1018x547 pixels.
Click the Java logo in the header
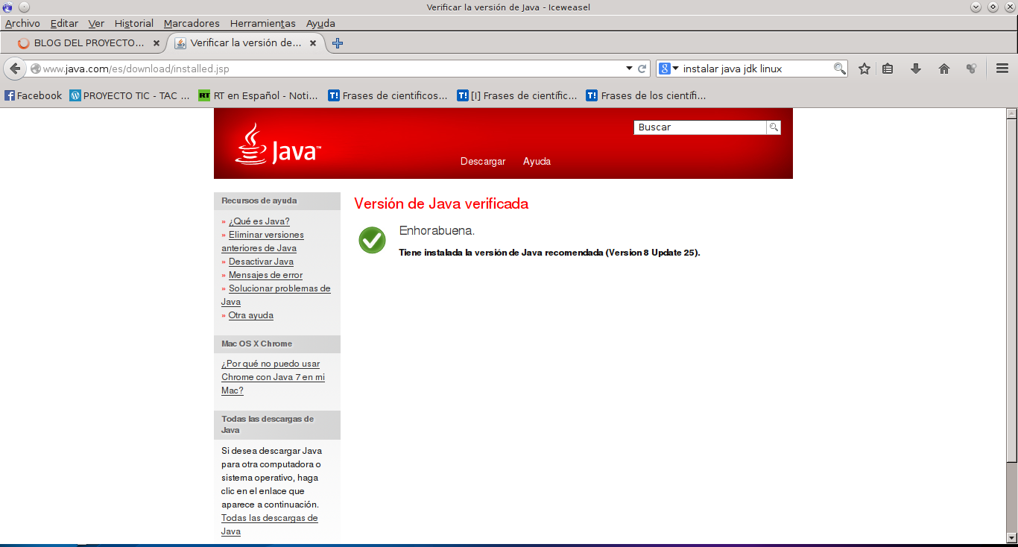coord(278,145)
